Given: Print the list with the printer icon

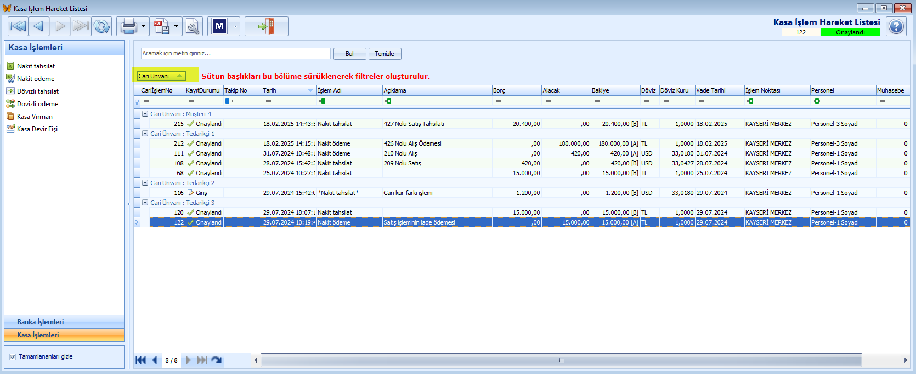Looking at the screenshot, I should 128,26.
